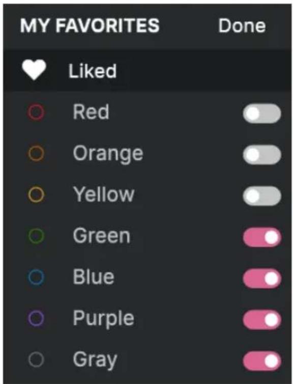
Task: Click the Done button
Action: click(x=242, y=25)
